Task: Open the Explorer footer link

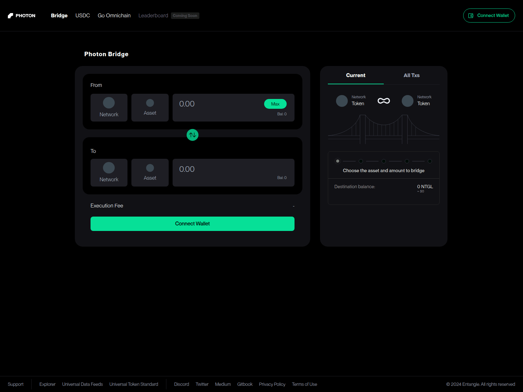Action: 47,384
